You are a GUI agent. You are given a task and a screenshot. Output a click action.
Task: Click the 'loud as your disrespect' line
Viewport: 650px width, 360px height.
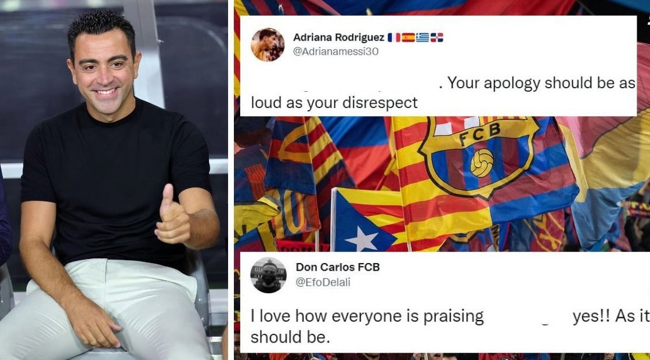coord(334,102)
